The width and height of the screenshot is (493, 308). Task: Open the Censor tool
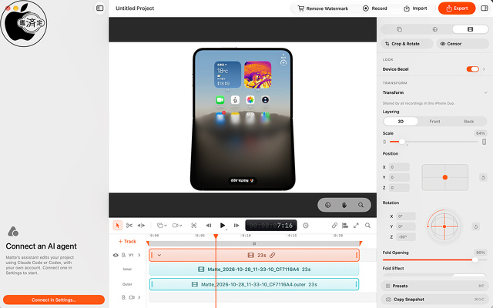coord(462,44)
